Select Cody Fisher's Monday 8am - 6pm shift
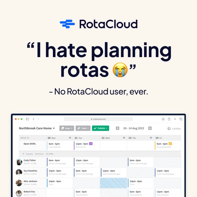The image size is (197, 197). [59, 162]
